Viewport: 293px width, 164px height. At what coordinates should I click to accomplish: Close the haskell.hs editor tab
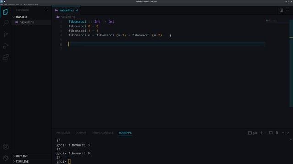77,10
